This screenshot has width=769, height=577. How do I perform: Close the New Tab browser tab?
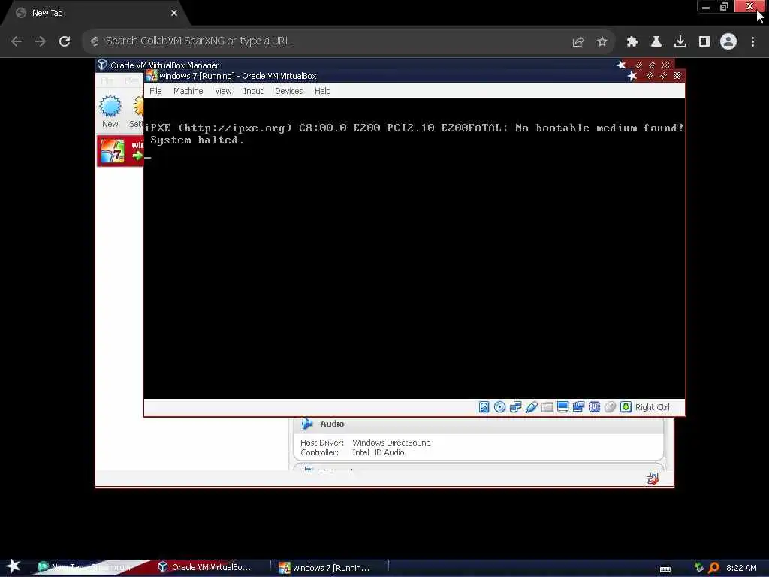tap(174, 13)
